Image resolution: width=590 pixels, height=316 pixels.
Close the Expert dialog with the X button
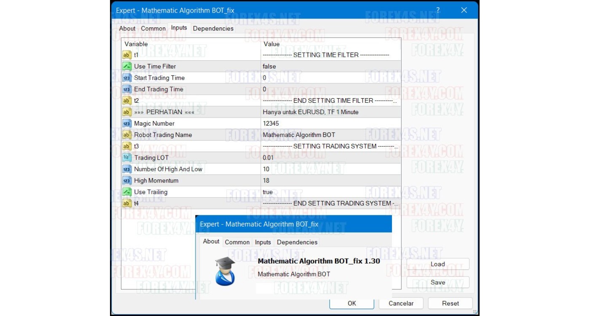point(464,10)
